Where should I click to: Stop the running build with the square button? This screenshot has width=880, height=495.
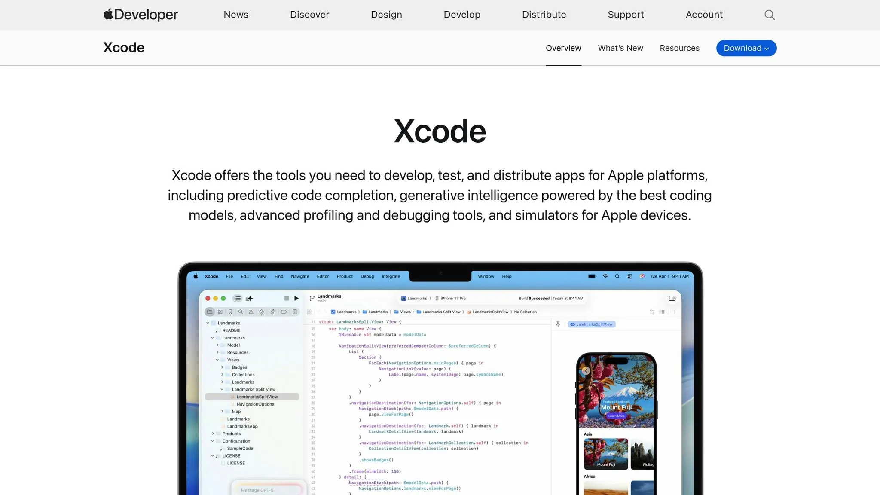(x=286, y=298)
